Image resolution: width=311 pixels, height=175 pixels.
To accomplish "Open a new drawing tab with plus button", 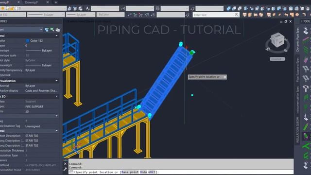I will point(56,2).
